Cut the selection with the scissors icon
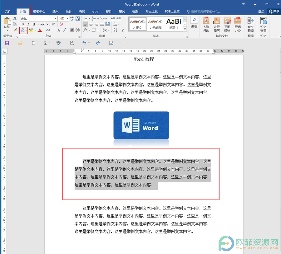 (x=15, y=19)
